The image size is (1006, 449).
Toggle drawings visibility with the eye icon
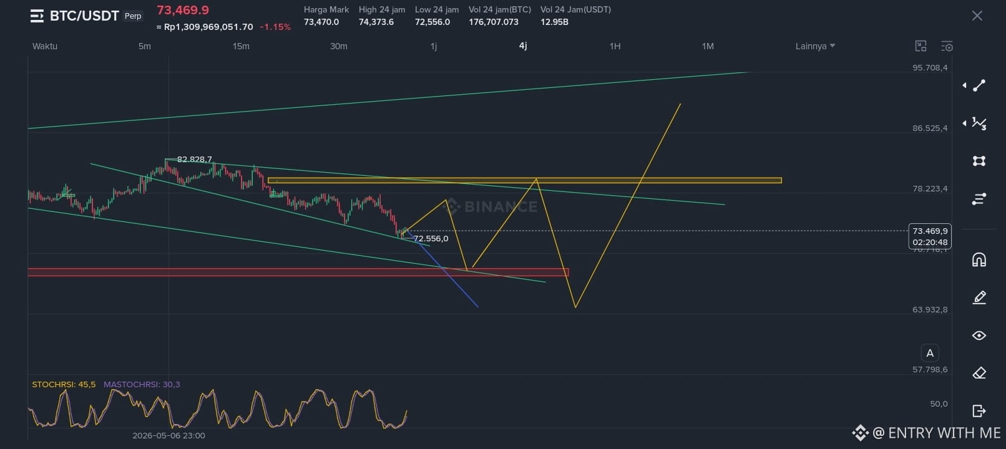[979, 336]
